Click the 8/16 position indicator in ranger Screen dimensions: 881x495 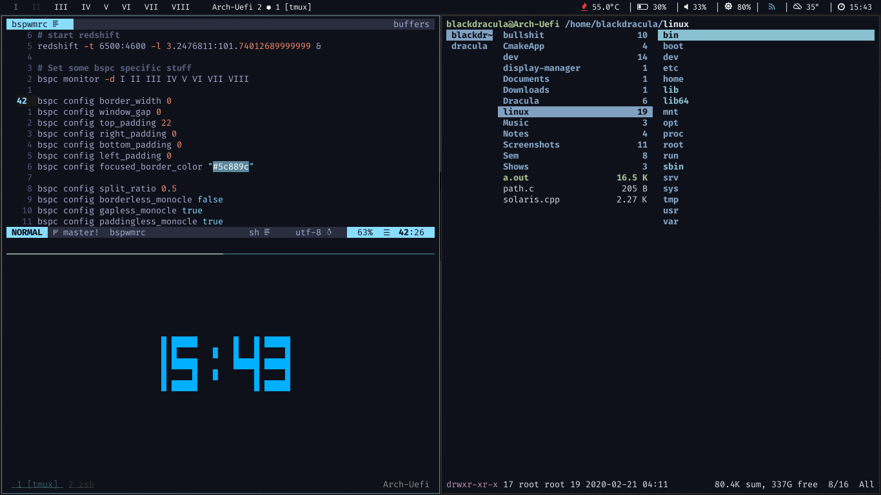click(x=838, y=484)
